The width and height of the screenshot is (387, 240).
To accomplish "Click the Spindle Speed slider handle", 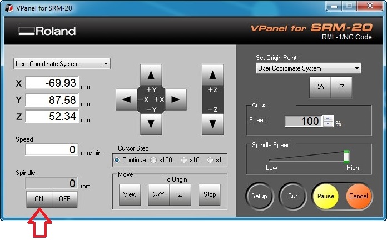I will [x=346, y=156].
